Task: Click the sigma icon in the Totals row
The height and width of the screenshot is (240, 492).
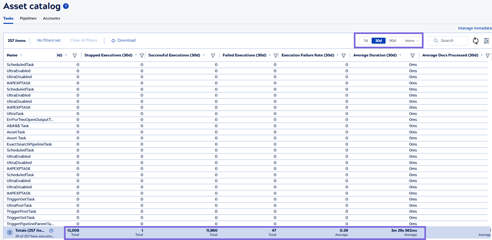Action: pyautogui.click(x=9, y=232)
